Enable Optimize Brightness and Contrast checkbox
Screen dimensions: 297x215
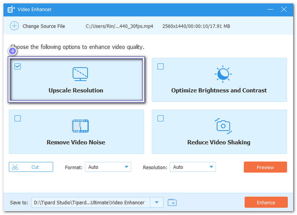coord(160,67)
